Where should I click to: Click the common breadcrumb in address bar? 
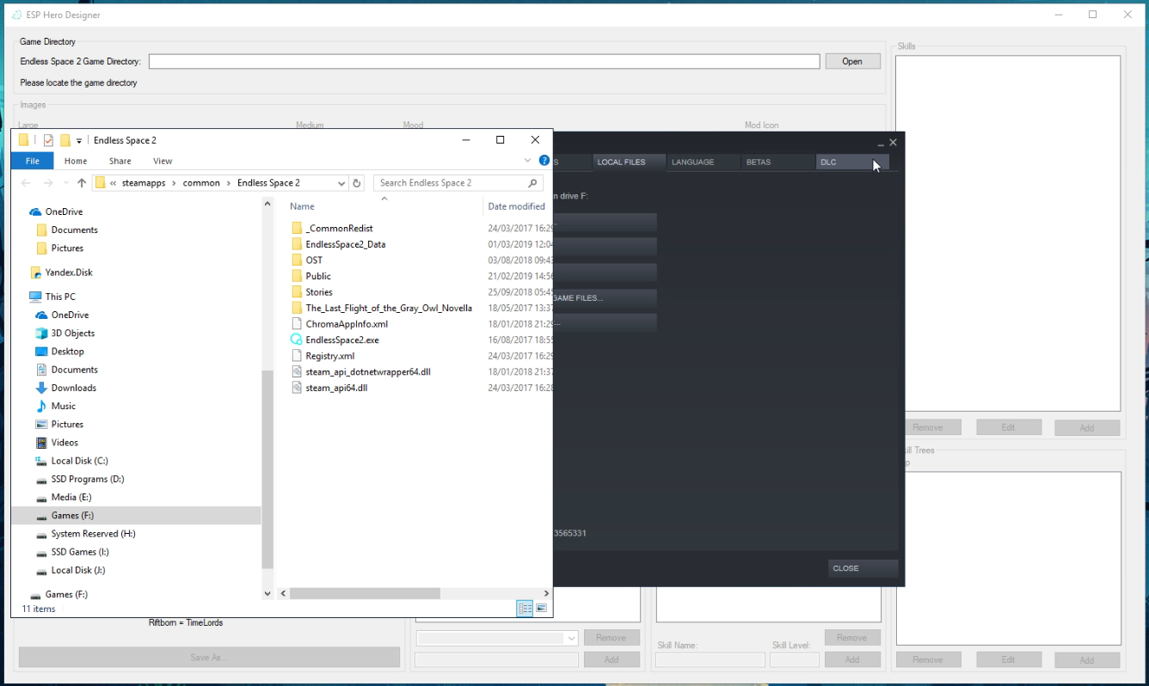[201, 183]
